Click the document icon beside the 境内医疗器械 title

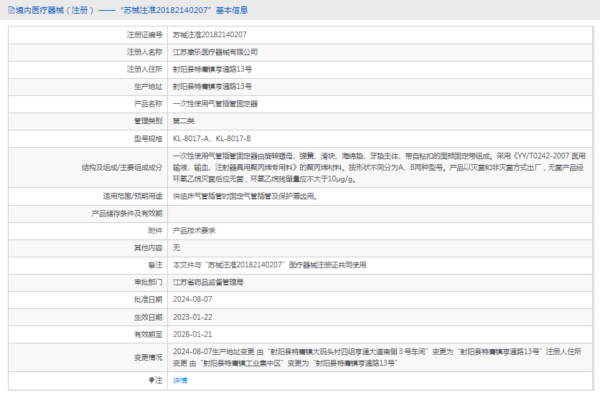tap(11, 10)
